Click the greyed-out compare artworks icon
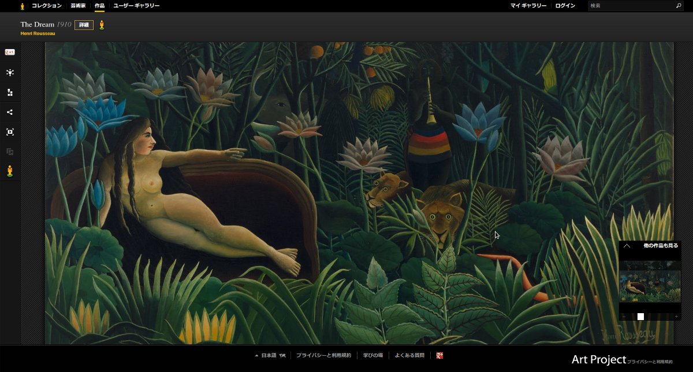This screenshot has width=693, height=372. [x=10, y=152]
